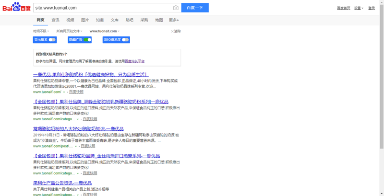Viewport: 384px width, 196px height.
Task: Expand arrow of 金丝雨燕 result URL
Action: [x=78, y=173]
